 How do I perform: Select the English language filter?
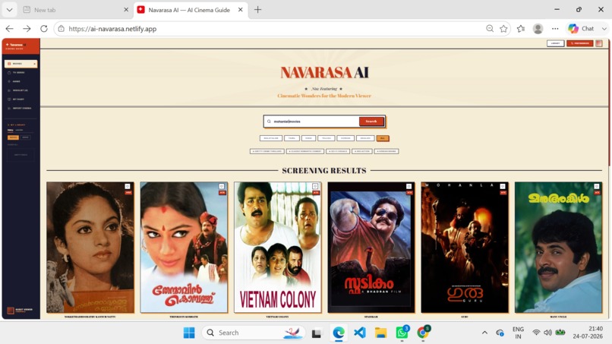point(365,138)
